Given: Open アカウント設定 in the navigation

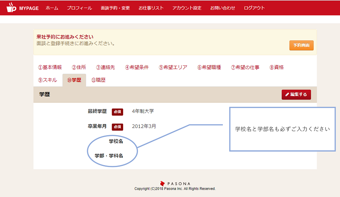Looking at the screenshot, I should click(187, 8).
